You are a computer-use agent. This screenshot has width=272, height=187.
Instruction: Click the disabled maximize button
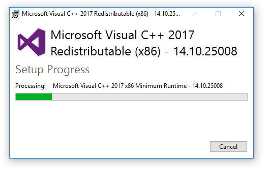coord(218,14)
